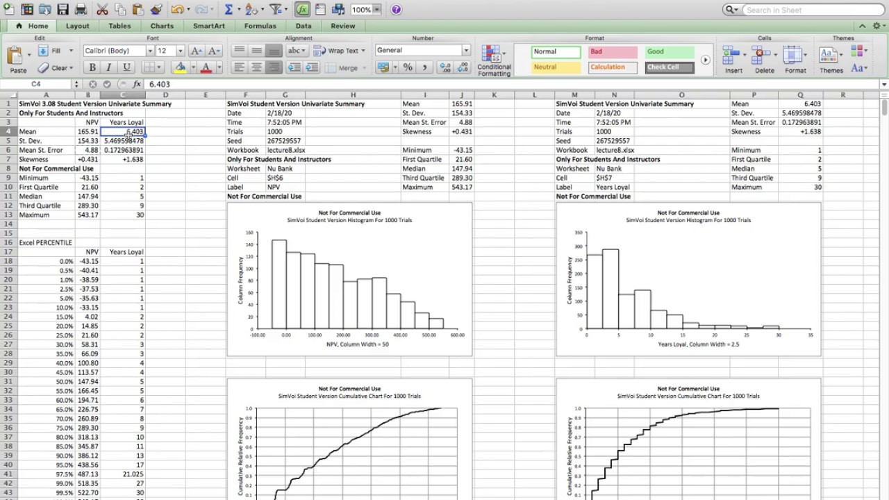This screenshot has height=500, width=889.
Task: Align text to the left
Action: click(239, 67)
